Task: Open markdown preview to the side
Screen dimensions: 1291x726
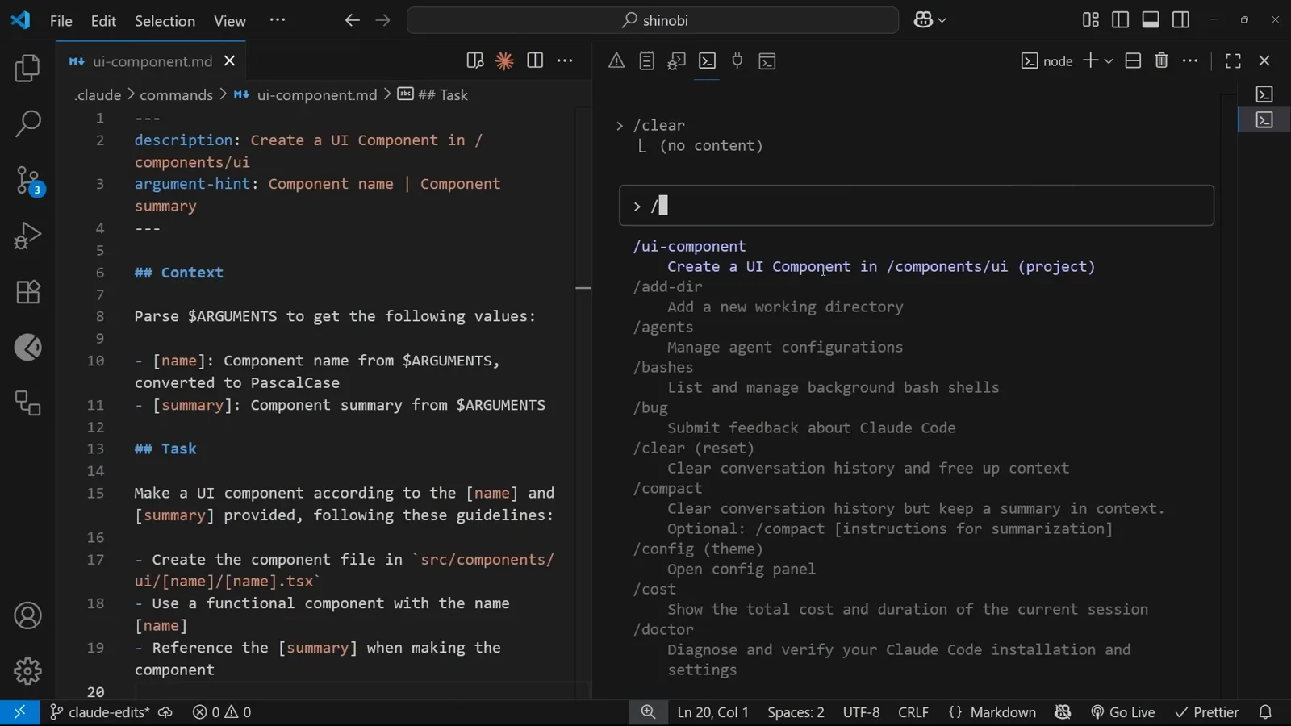Action: (x=474, y=61)
